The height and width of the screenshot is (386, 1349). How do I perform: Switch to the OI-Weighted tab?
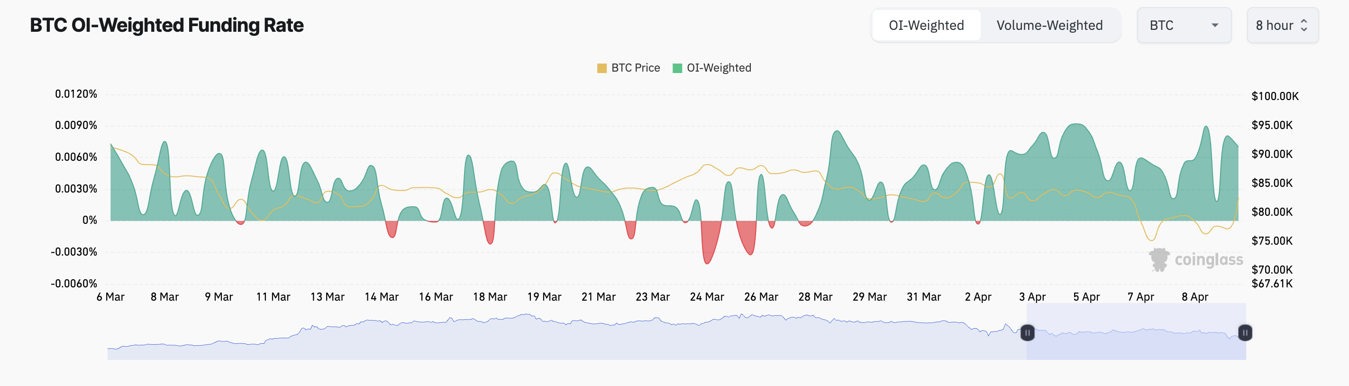(x=926, y=25)
